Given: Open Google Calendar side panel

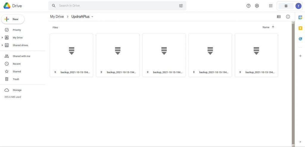Looking at the screenshot, I should point(300,18).
